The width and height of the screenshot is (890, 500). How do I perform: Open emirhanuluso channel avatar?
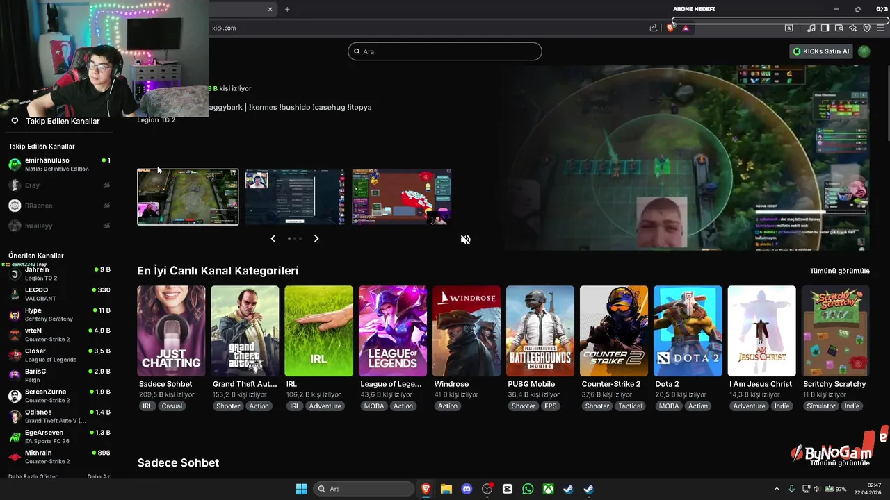(x=15, y=165)
